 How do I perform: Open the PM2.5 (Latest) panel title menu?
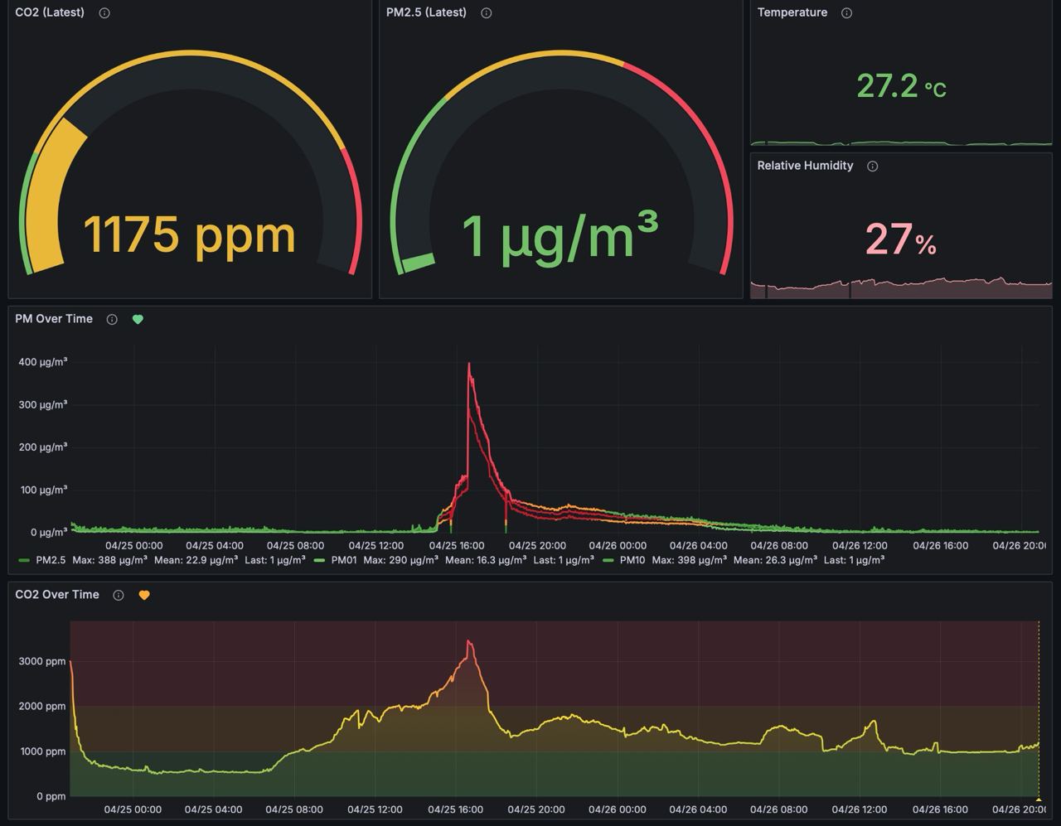(426, 12)
